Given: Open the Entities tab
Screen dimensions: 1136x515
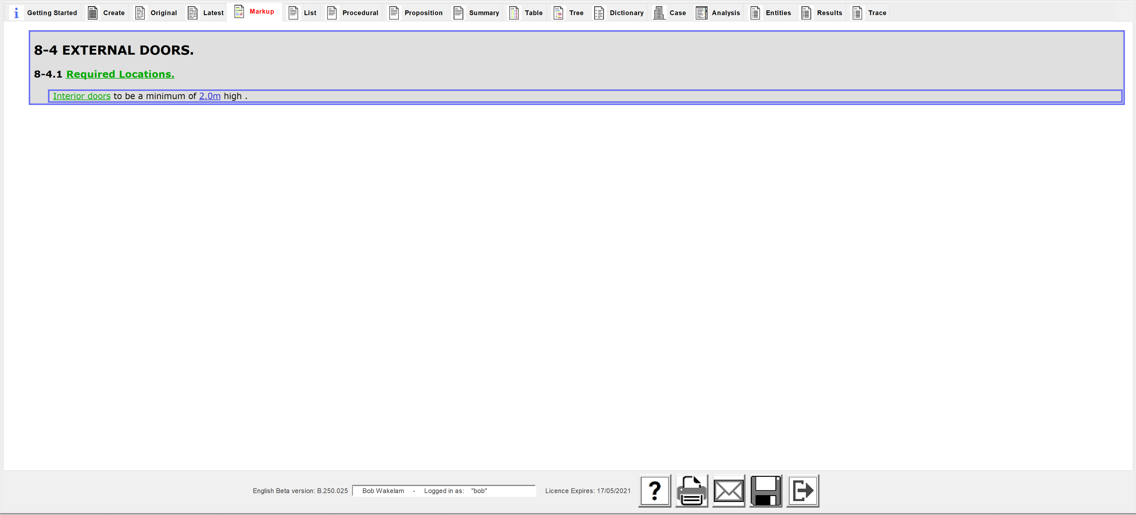Looking at the screenshot, I should point(779,12).
